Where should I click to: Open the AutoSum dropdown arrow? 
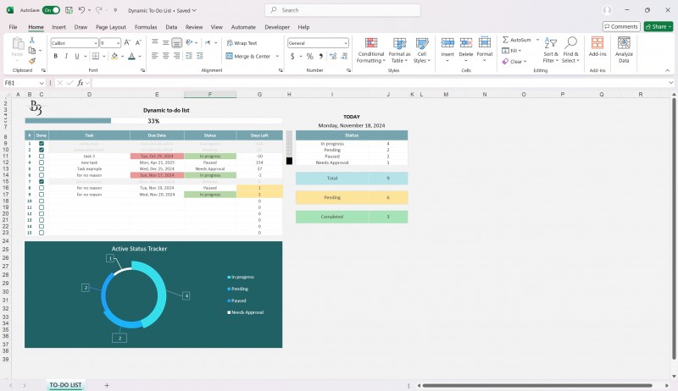click(x=537, y=40)
